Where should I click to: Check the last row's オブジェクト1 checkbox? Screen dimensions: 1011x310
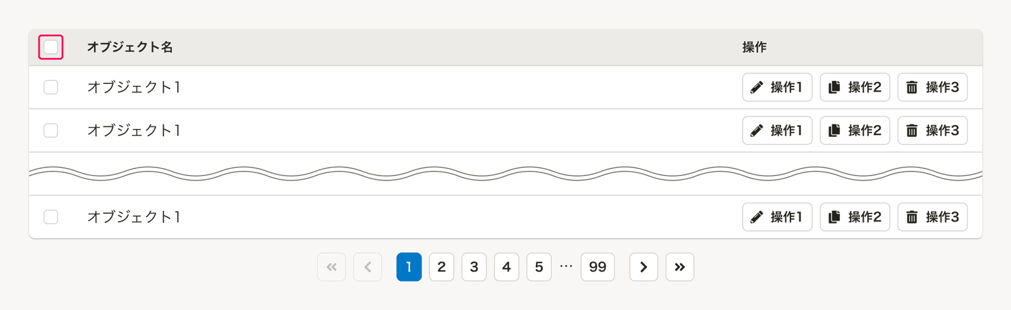[x=51, y=217]
